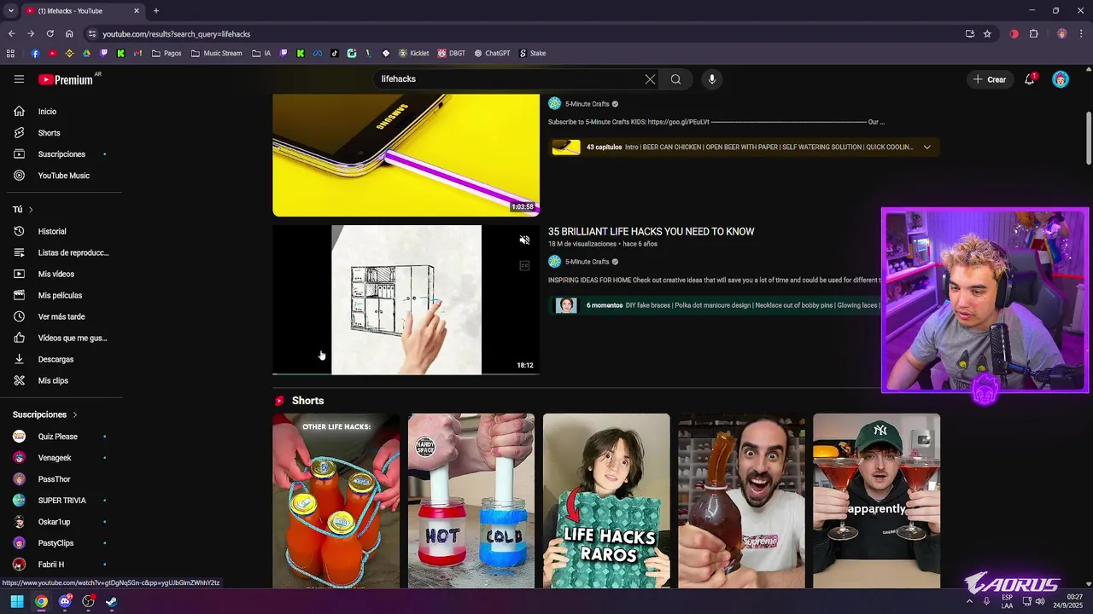This screenshot has height=614, width=1093.
Task: Open the tab search dropdown arrow
Action: 10,10
